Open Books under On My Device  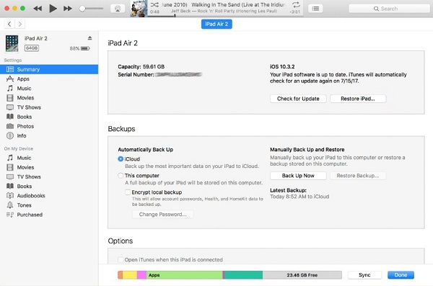click(x=49, y=186)
